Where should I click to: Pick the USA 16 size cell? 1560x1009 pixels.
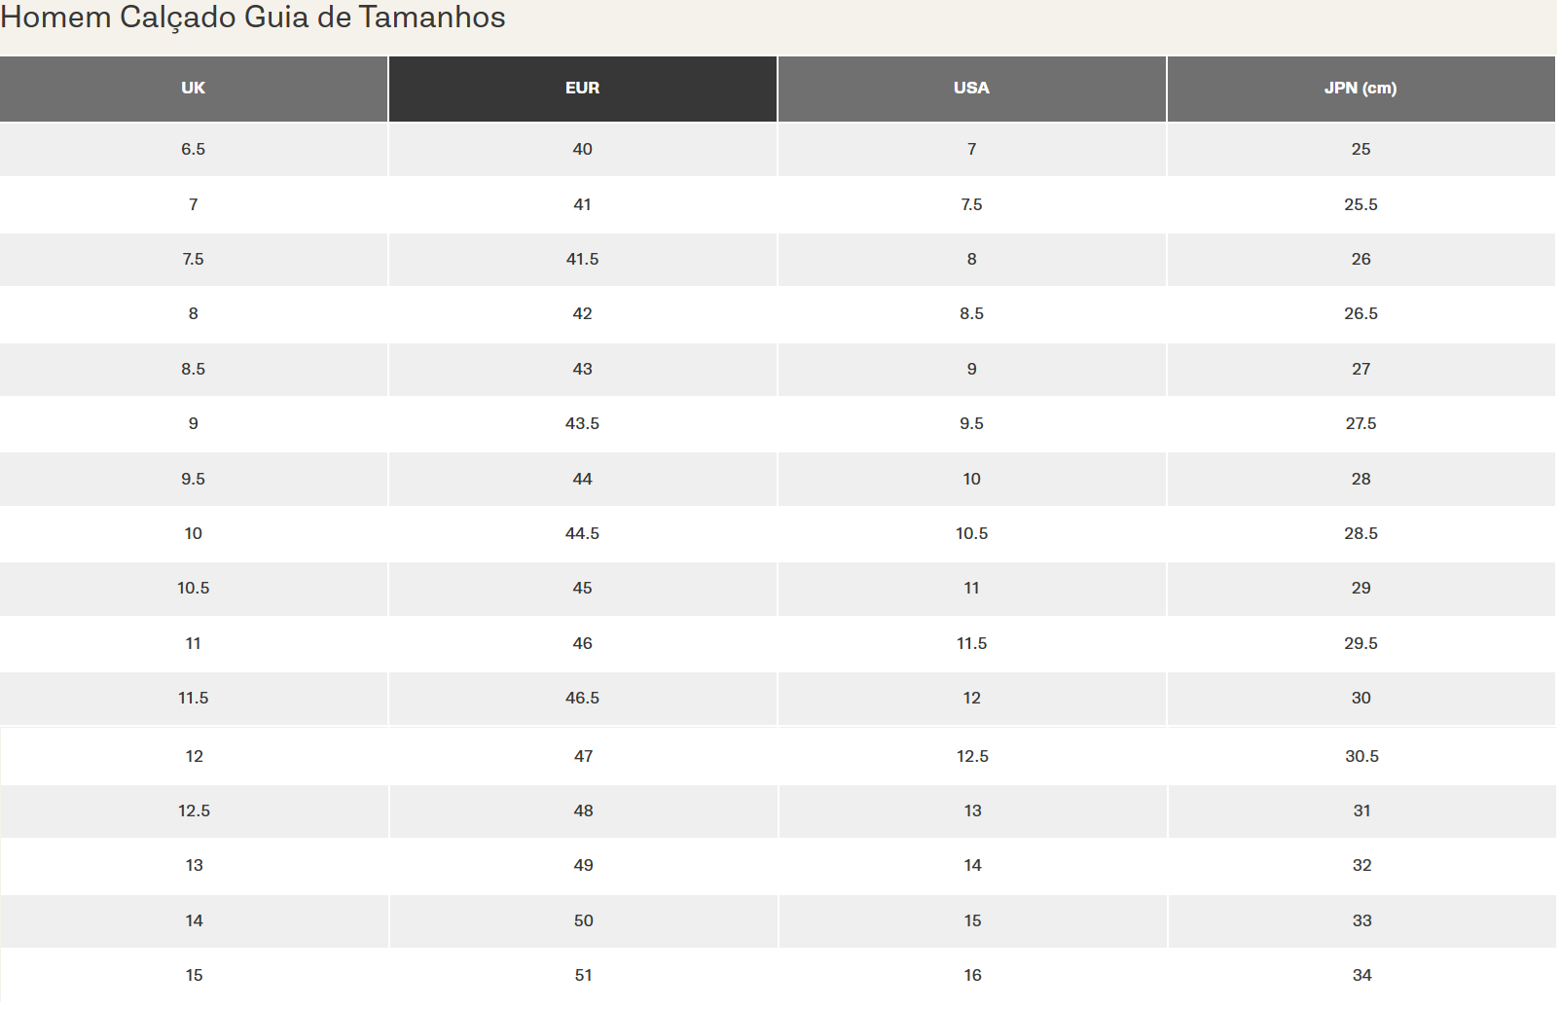(x=972, y=975)
